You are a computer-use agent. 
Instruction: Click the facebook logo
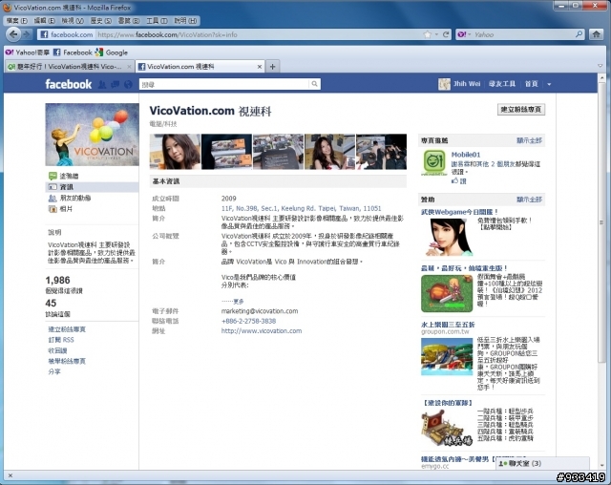[68, 84]
